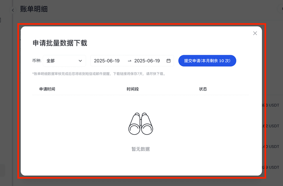Expand the 币种 dropdown chevron

(80, 61)
